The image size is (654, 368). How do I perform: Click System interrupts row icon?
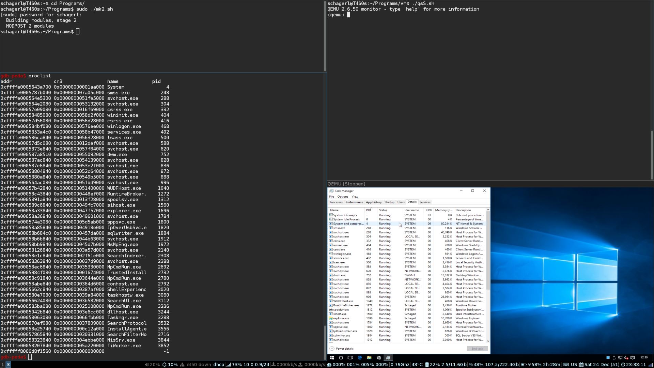click(331, 215)
